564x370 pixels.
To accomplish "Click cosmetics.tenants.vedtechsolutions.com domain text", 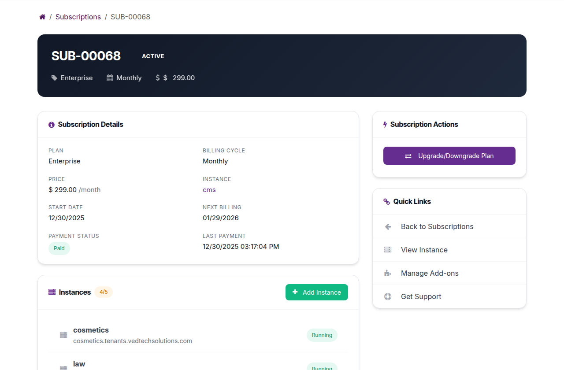I will coord(133,341).
